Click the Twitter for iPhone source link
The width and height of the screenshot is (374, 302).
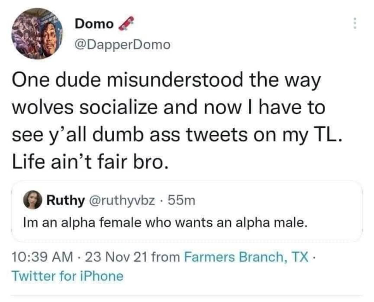tap(67, 276)
